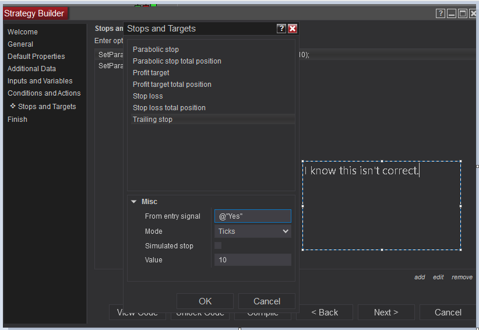Click the Stops and Targets dialog help icon
This screenshot has height=330, width=479.
click(281, 29)
